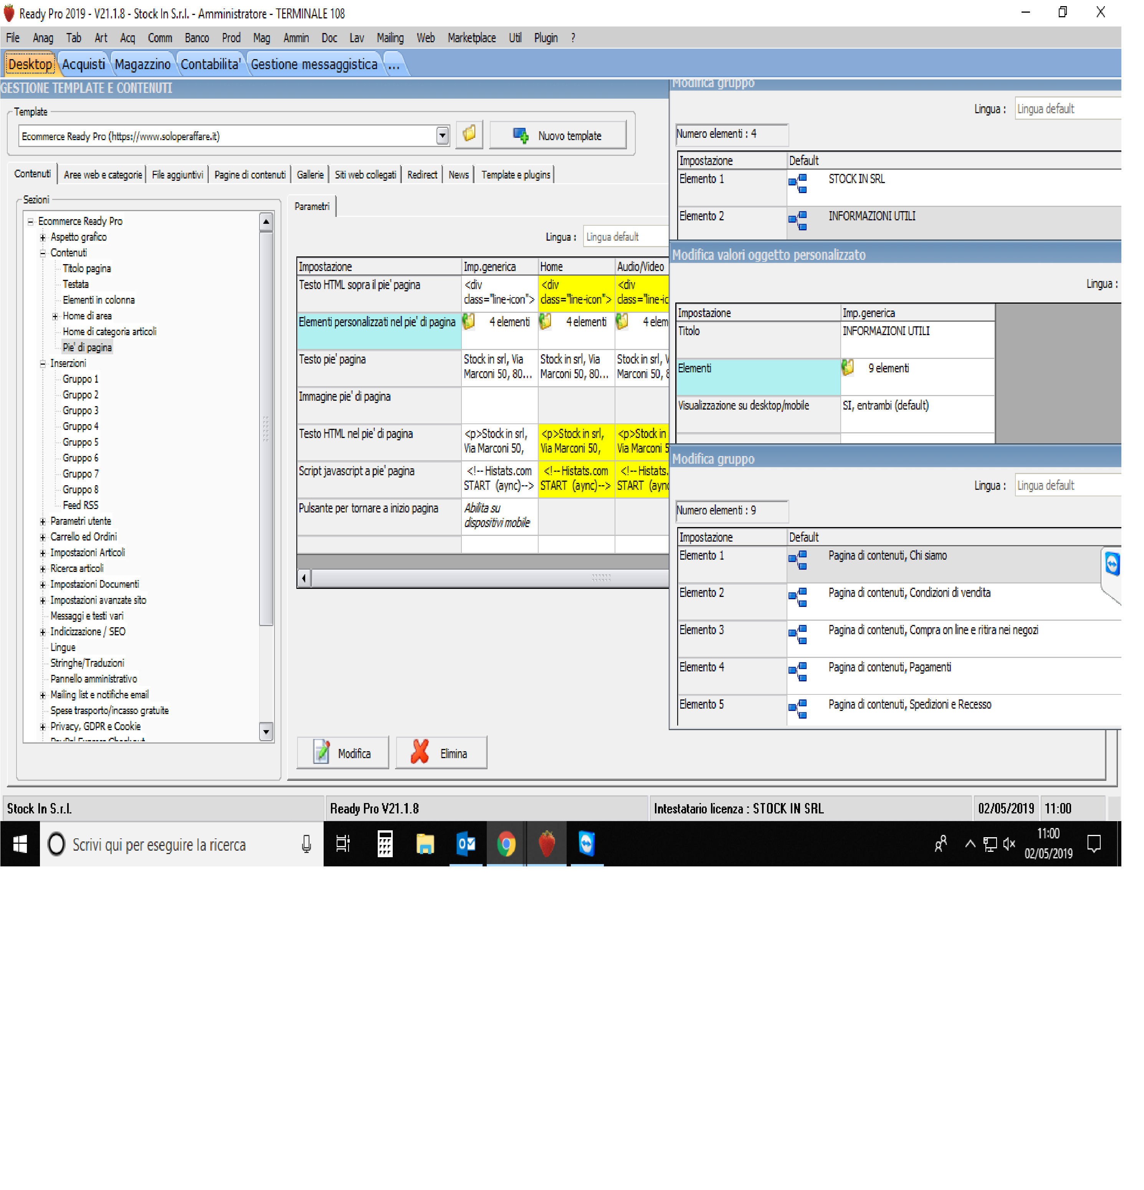Collapse Inserzioni tree node
This screenshot has width=1144, height=1190.
[43, 364]
